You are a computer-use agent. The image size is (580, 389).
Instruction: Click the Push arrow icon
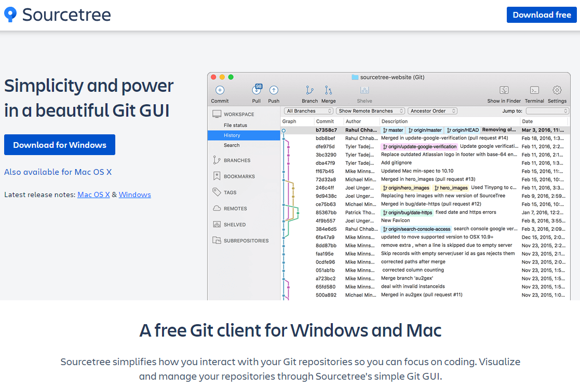coord(274,90)
